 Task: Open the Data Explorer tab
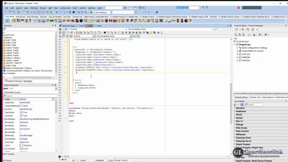point(268,97)
